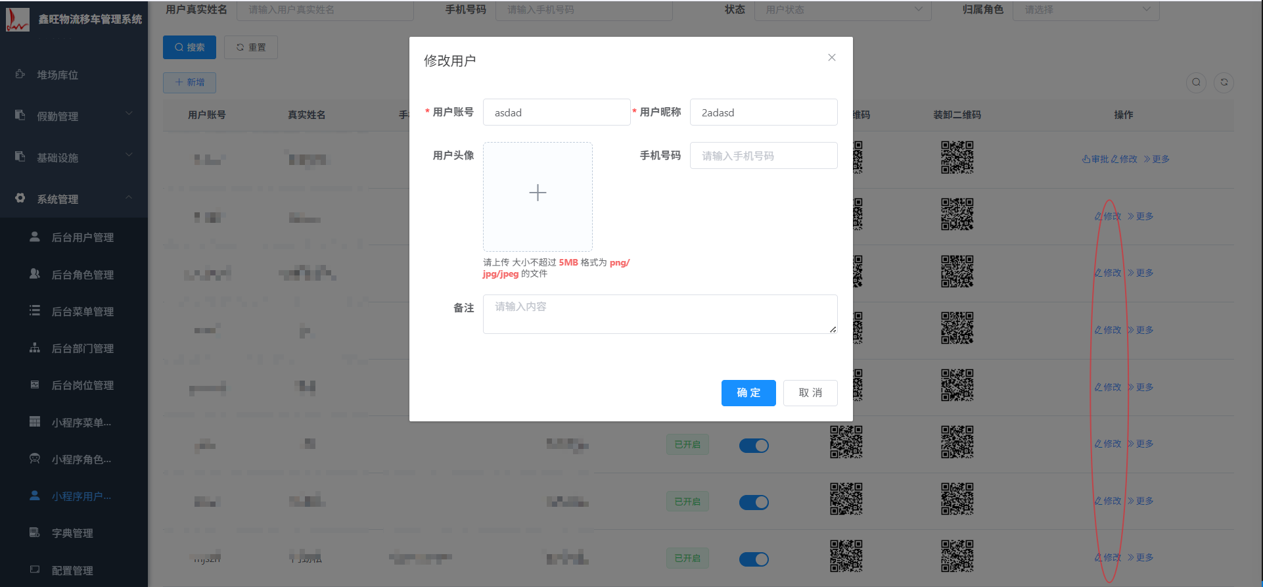Click the 搜索 search button

(190, 47)
